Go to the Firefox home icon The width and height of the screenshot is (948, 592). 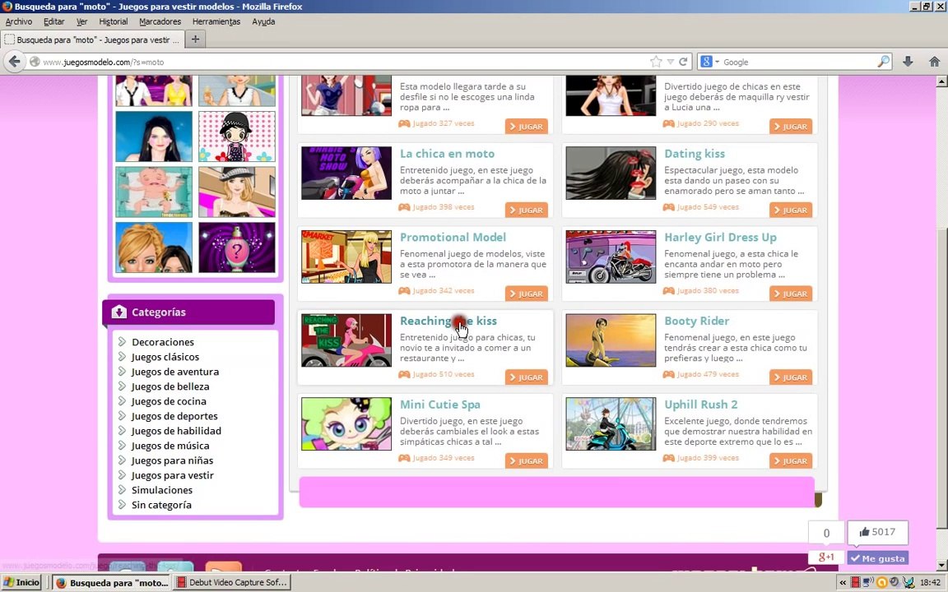click(x=934, y=62)
